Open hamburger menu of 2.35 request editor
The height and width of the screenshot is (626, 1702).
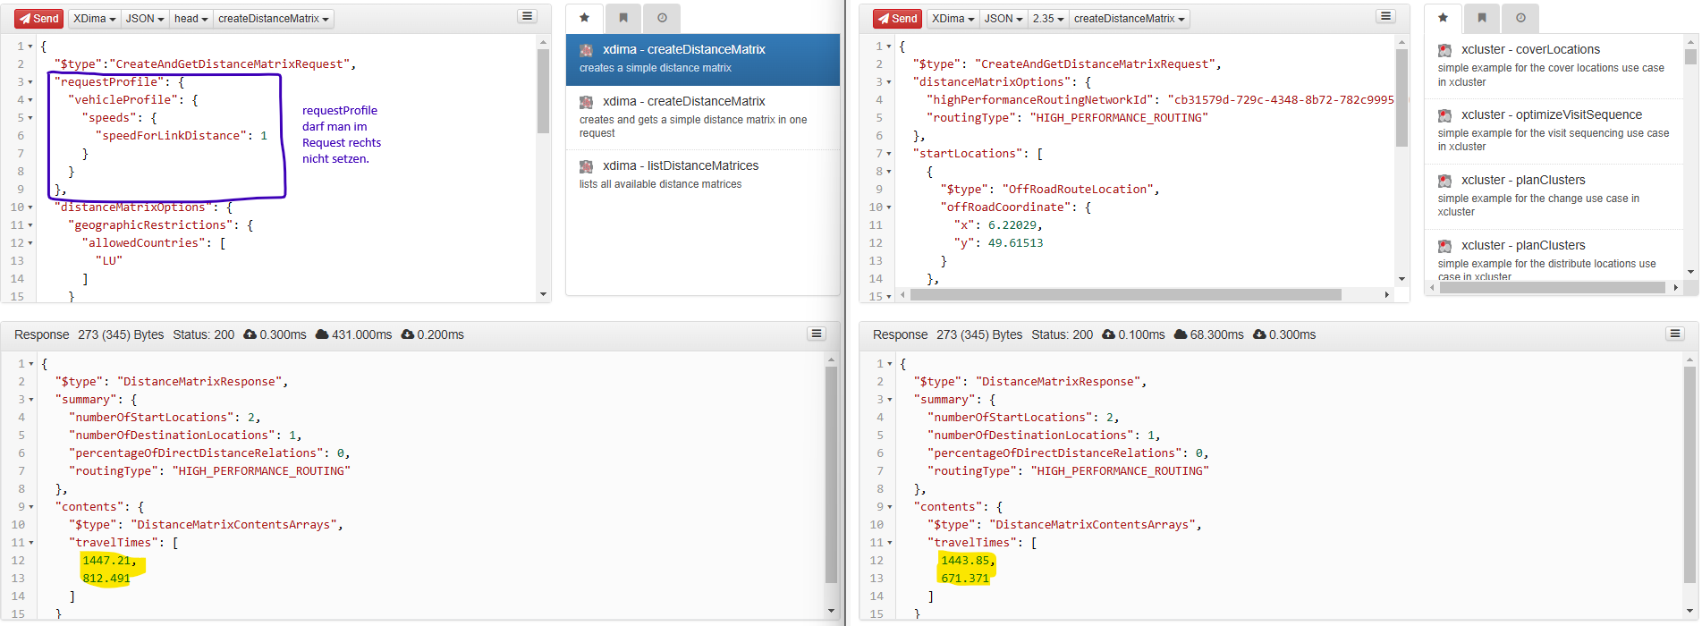click(1385, 17)
